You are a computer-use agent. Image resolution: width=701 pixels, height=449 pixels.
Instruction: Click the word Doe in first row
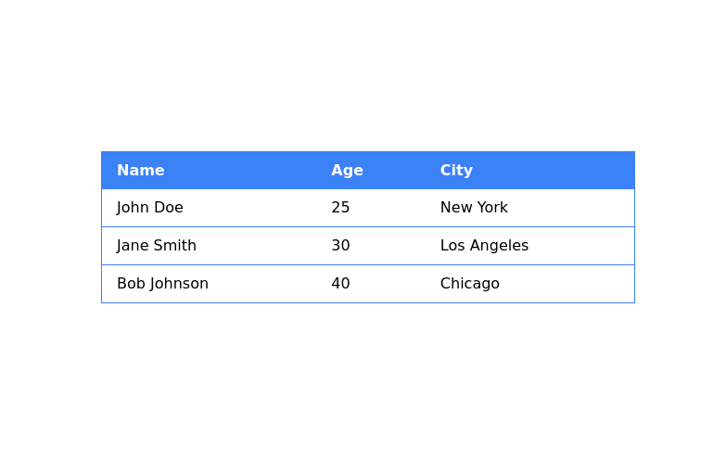(168, 208)
